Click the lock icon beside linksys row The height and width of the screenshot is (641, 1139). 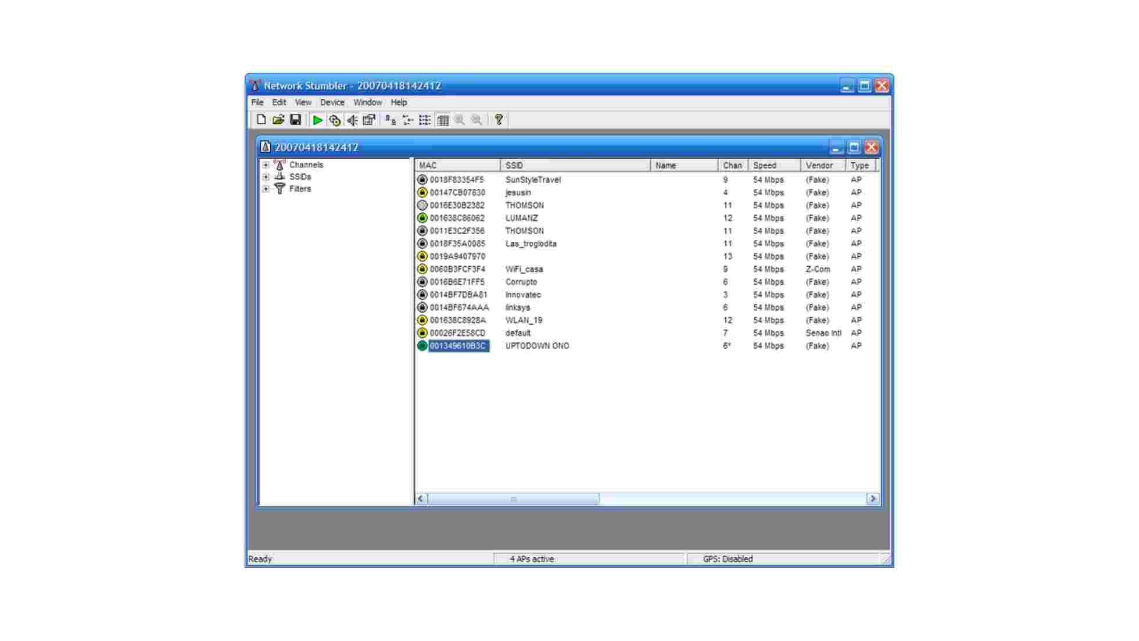click(x=422, y=307)
